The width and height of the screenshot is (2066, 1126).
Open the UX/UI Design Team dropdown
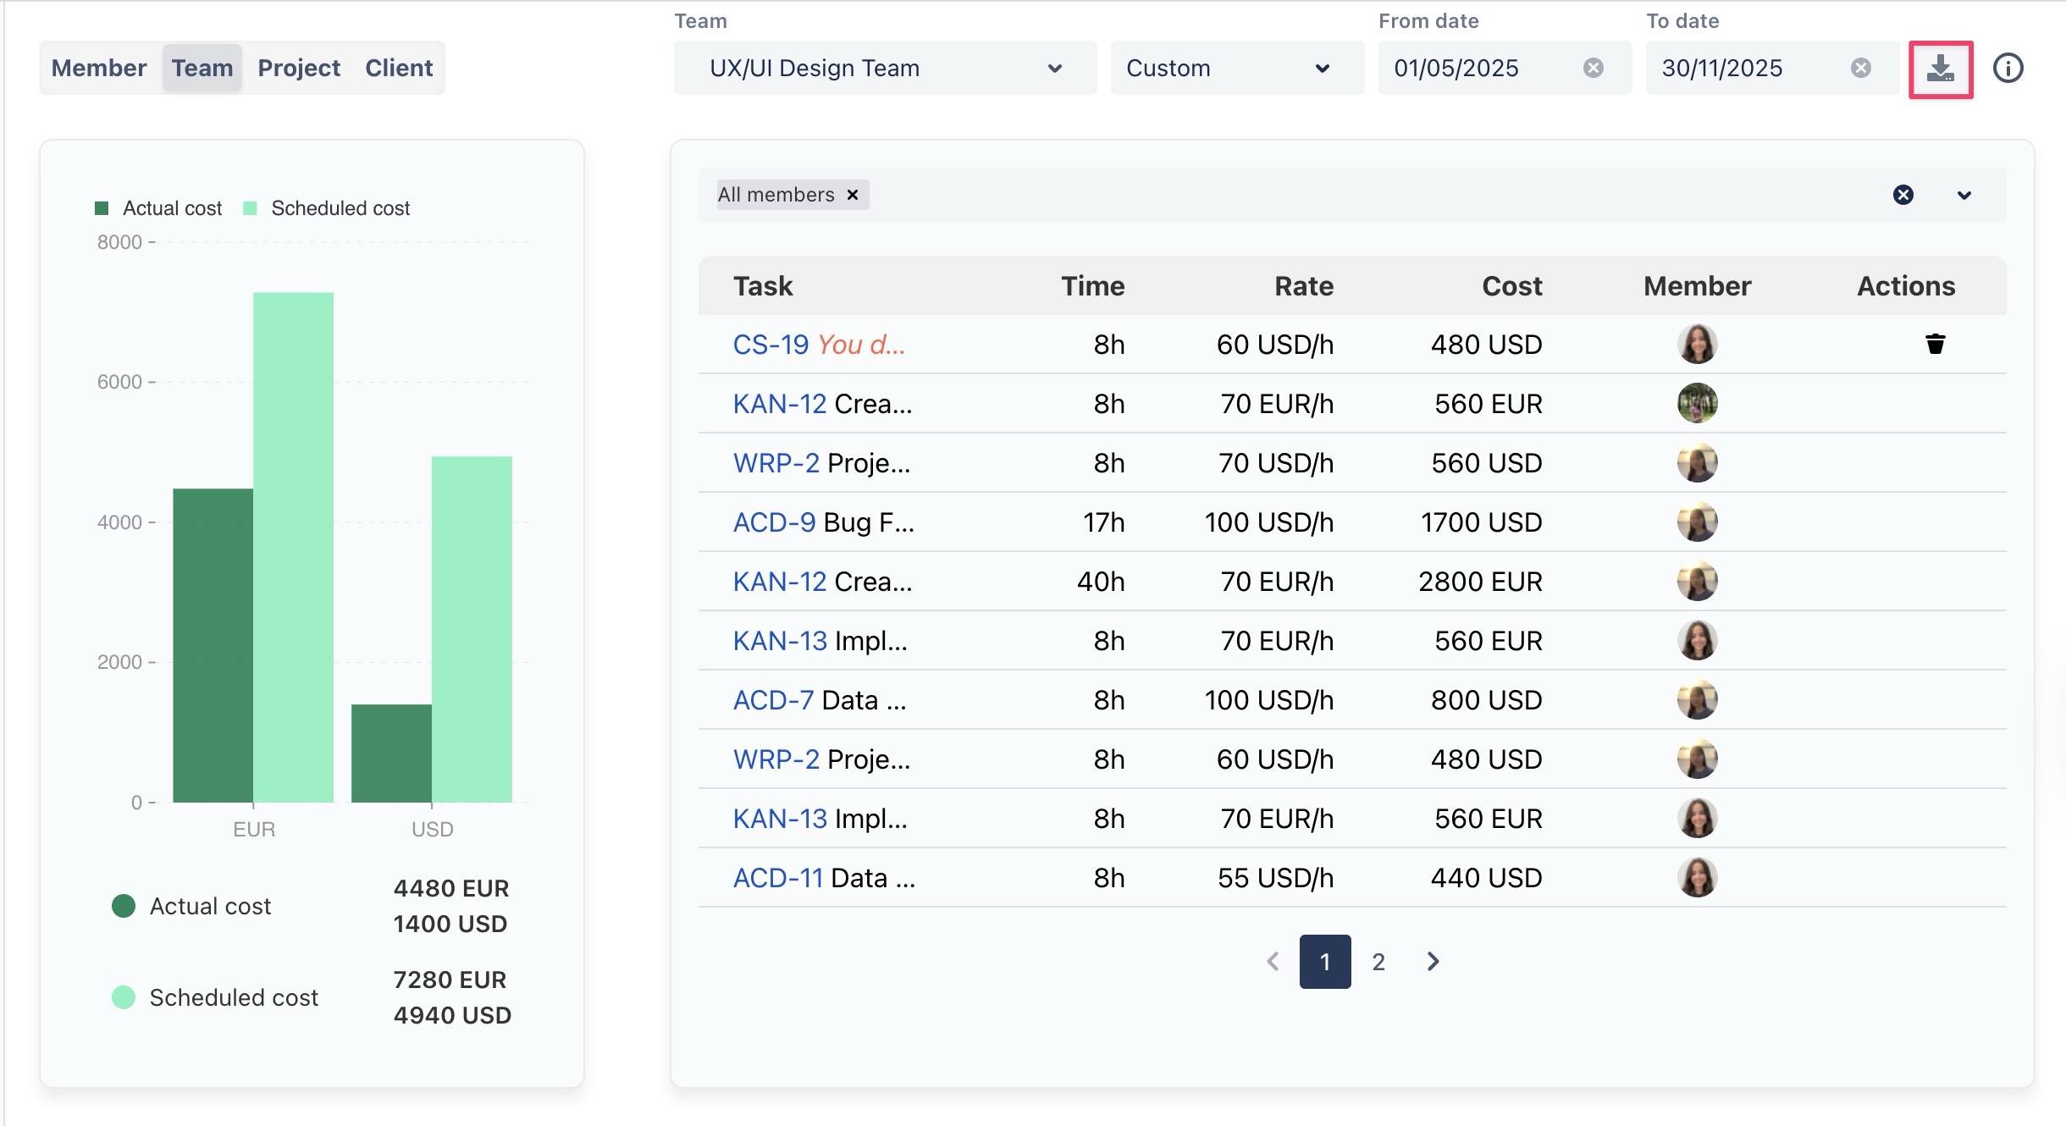pos(885,68)
